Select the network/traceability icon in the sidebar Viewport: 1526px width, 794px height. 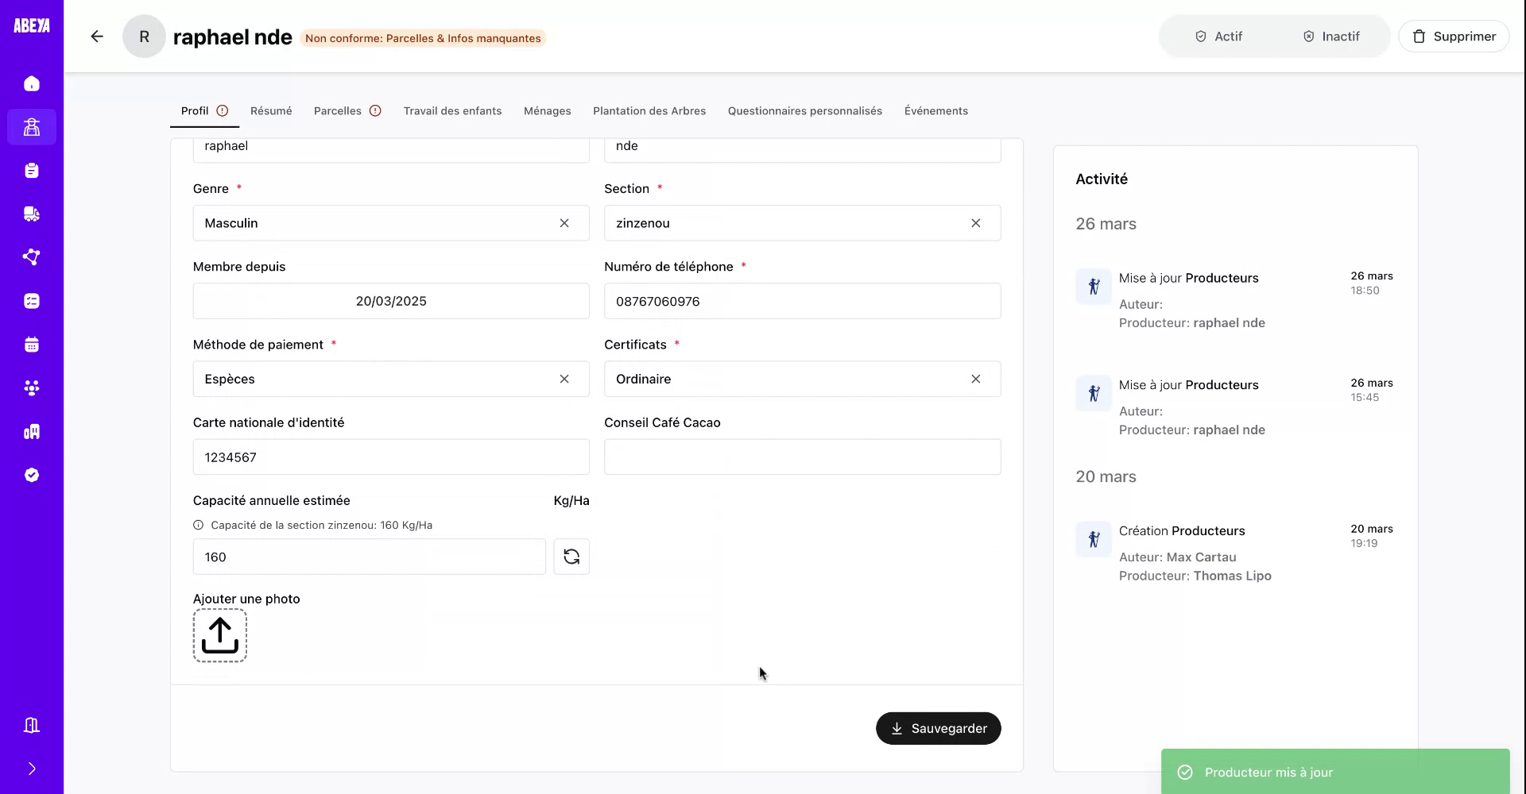tap(32, 256)
